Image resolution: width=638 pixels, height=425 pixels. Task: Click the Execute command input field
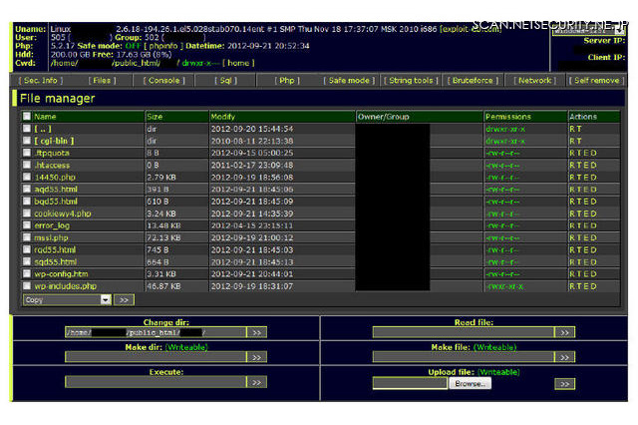pyautogui.click(x=155, y=382)
